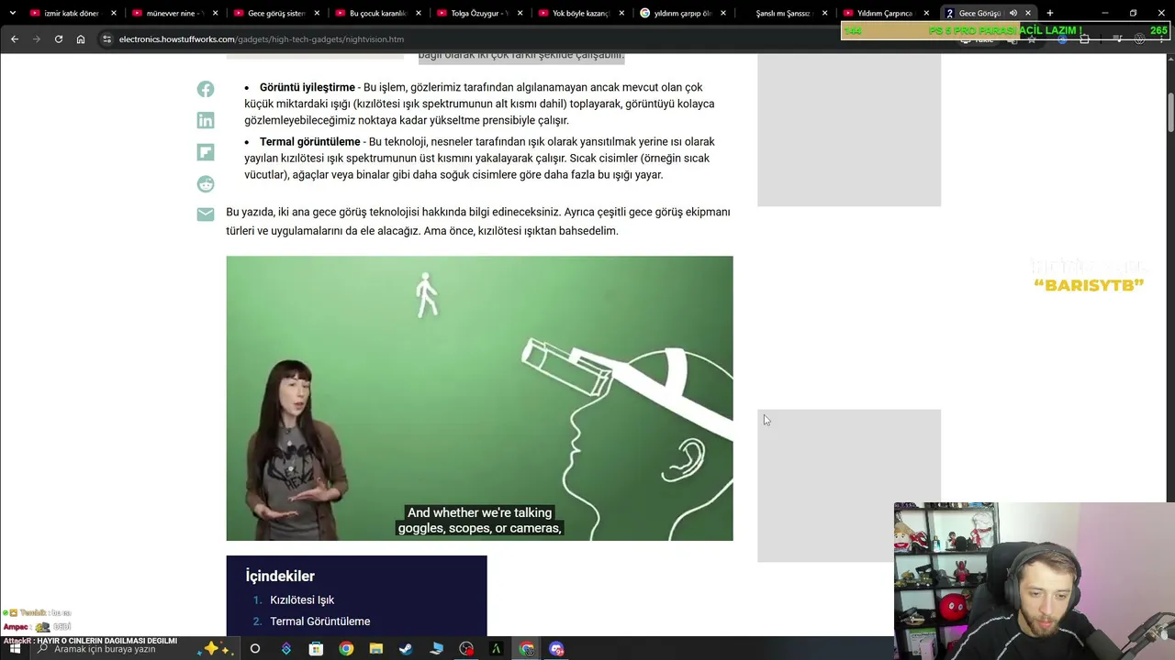
Task: Launch Google Chrome from the taskbar
Action: [x=346, y=649]
